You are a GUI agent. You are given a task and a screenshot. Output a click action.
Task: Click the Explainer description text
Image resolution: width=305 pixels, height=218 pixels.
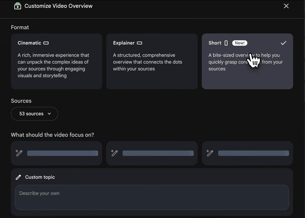point(147,62)
